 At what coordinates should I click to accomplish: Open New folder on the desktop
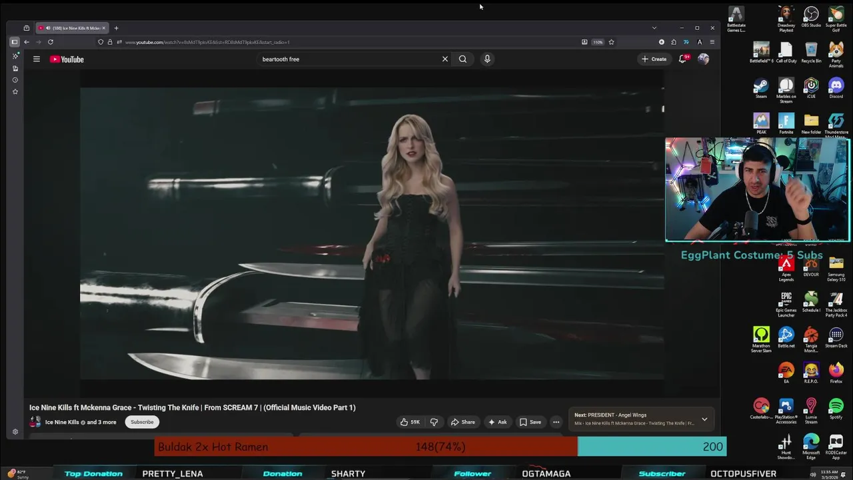click(x=811, y=124)
